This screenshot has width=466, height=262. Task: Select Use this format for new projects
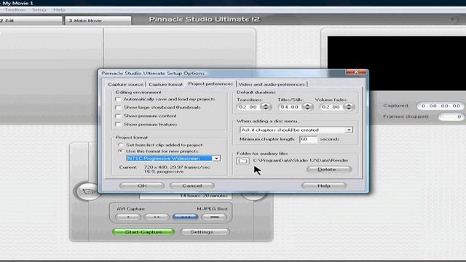(x=120, y=151)
